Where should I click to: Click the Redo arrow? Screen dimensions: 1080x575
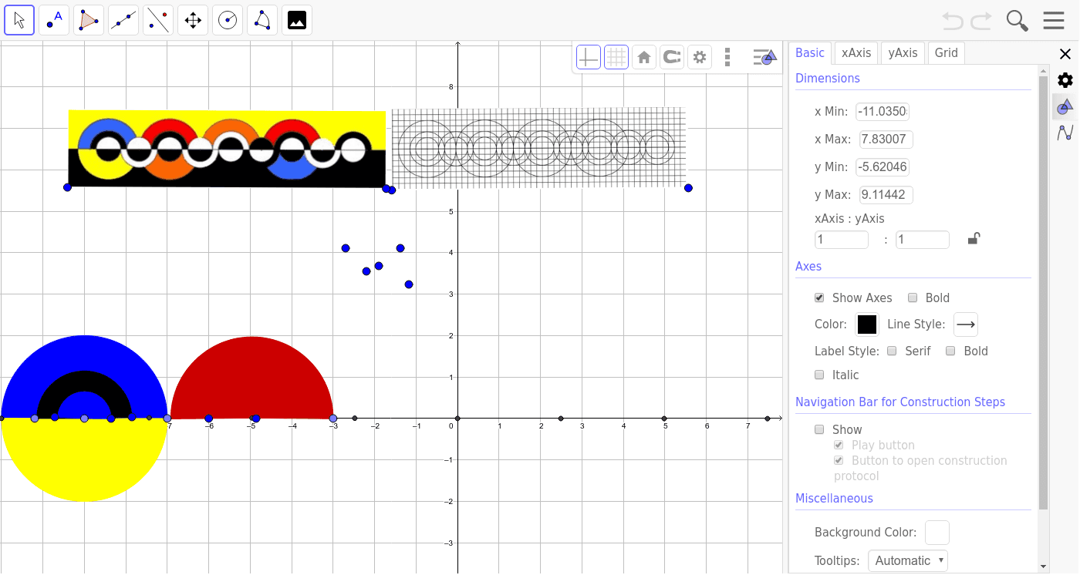click(x=981, y=21)
